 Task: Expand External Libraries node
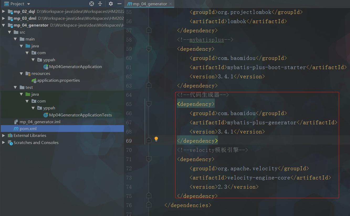point(3,136)
